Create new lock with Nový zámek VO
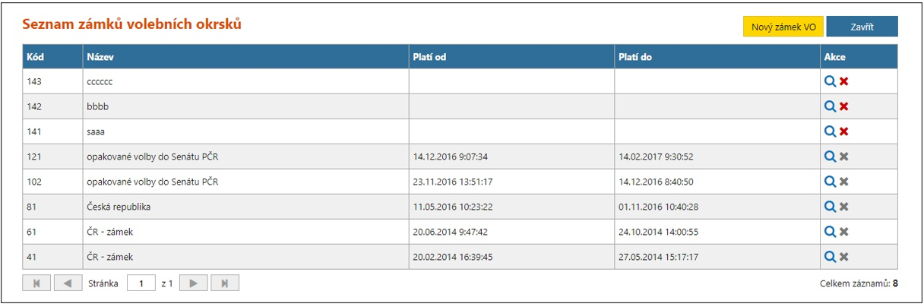Image resolution: width=924 pixels, height=307 pixels. point(783,27)
